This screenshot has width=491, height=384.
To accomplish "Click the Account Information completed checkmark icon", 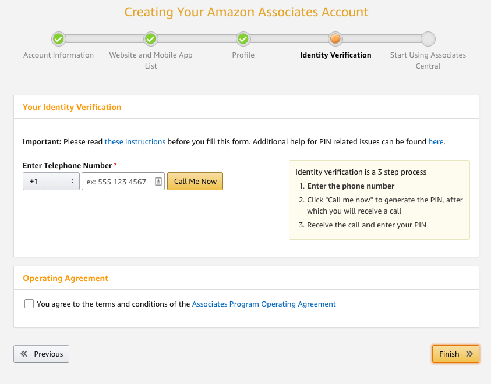I will pos(58,39).
